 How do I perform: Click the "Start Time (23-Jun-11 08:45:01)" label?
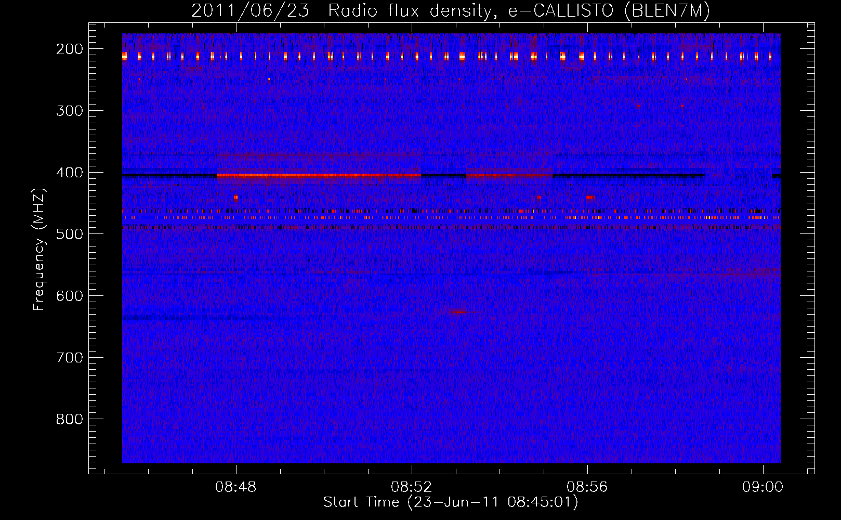451,502
